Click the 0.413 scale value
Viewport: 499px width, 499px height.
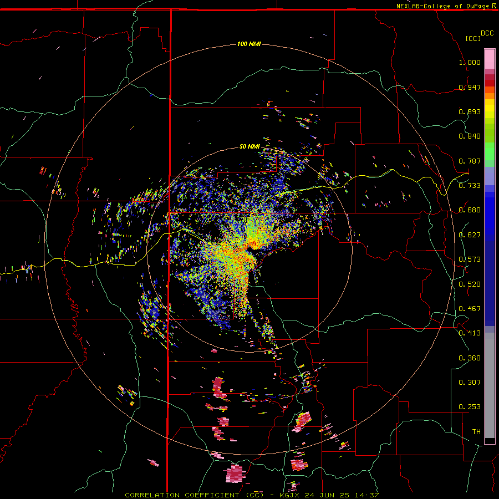click(470, 333)
